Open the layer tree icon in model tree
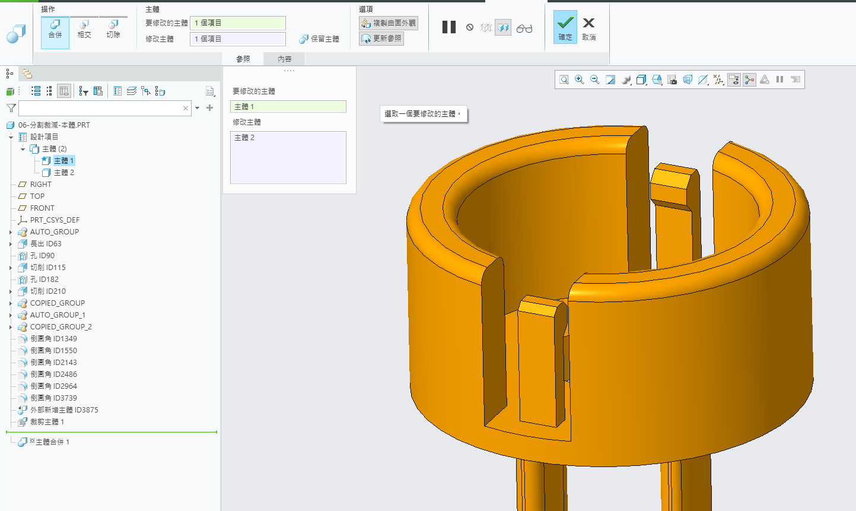The width and height of the screenshot is (856, 511). click(132, 91)
